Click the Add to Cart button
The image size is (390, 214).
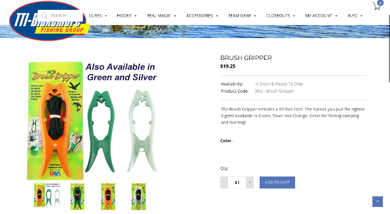pos(277,182)
